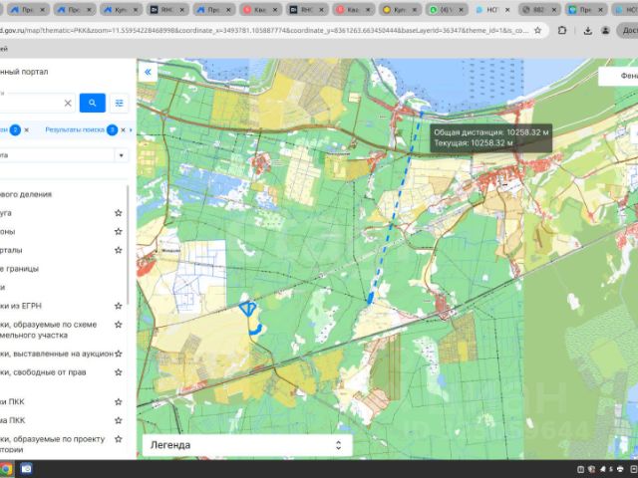Toggle favorite star for 'свободные от прав' layer
This screenshot has height=478, width=638.
tap(119, 372)
